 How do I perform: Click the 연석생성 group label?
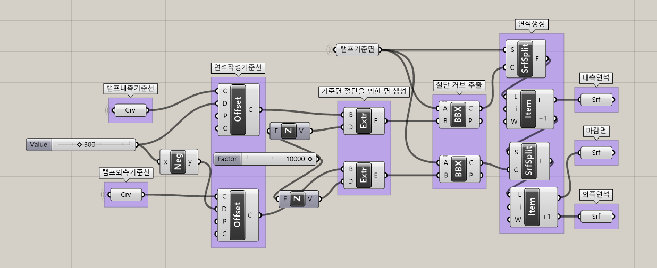532,24
